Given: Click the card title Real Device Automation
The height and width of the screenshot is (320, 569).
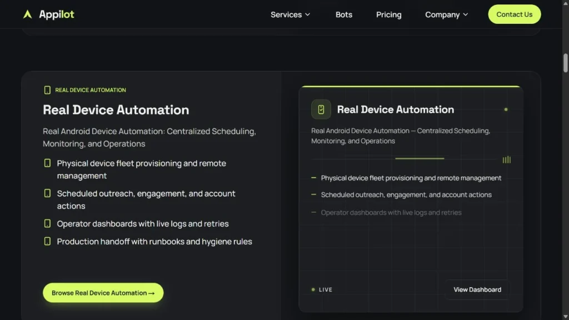Looking at the screenshot, I should [395, 109].
